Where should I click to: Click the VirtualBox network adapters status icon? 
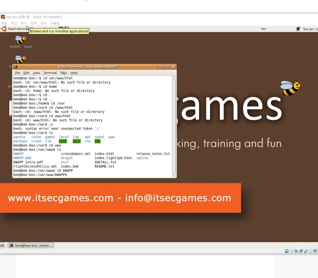coord(301,251)
